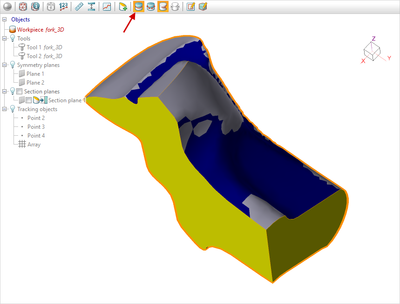Screen dimensions: 400x304
Task: Click the add section plane icon
Action: click(x=123, y=7)
